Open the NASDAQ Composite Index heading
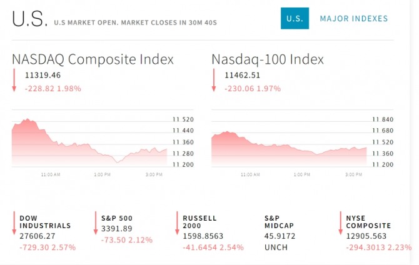 click(x=93, y=59)
